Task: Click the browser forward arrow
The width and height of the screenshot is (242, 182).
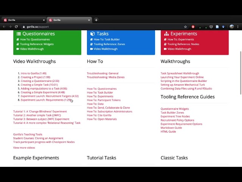Action: pos(10,27)
